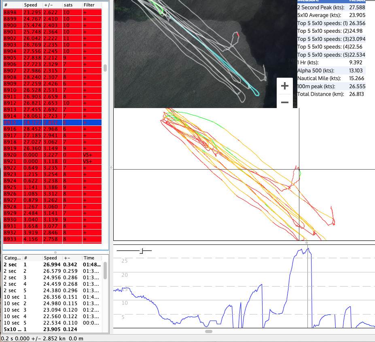
Task: Zoom in on the satellite map
Action: pos(284,86)
